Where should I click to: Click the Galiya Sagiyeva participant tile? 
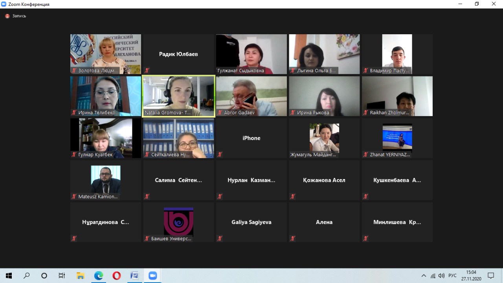pos(251,222)
